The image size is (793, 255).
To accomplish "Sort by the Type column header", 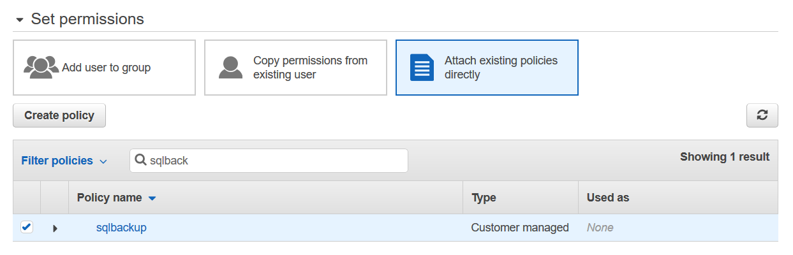I will [484, 198].
